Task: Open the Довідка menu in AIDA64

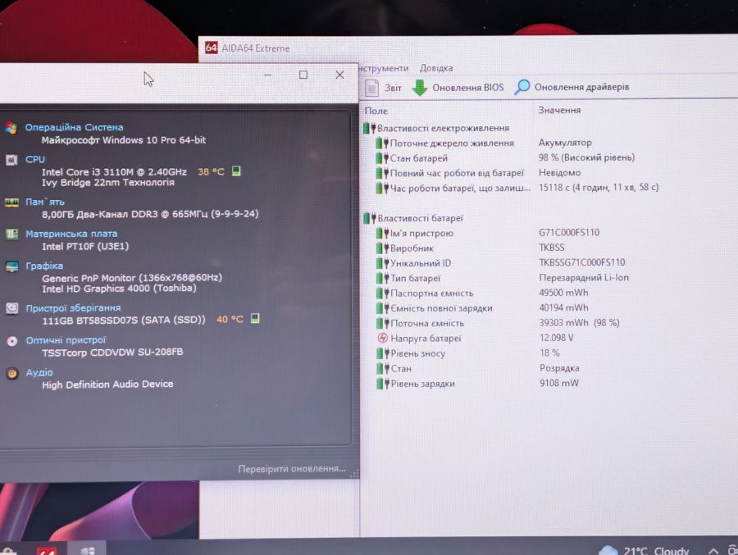Action: point(436,68)
